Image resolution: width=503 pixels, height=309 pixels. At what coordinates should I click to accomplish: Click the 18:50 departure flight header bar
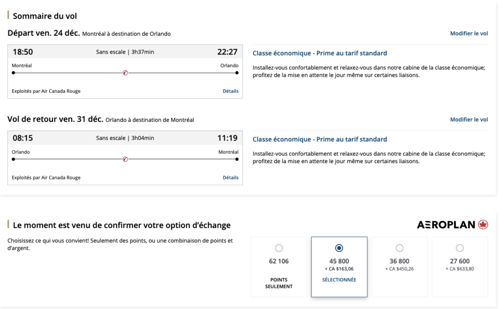[x=125, y=52]
